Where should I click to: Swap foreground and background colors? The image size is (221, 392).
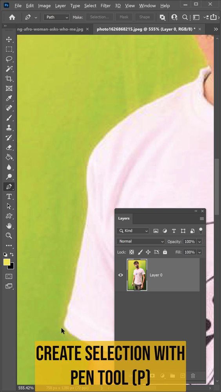coord(11,254)
